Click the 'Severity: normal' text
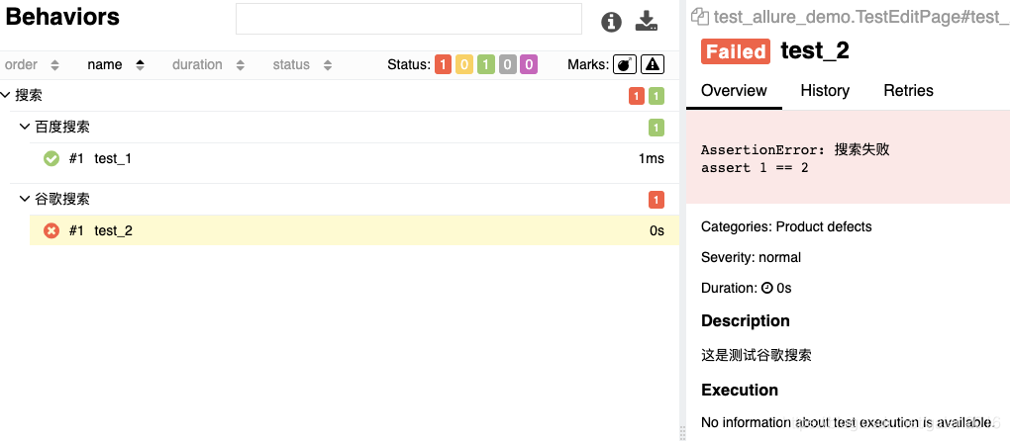This screenshot has width=1010, height=441. click(751, 257)
